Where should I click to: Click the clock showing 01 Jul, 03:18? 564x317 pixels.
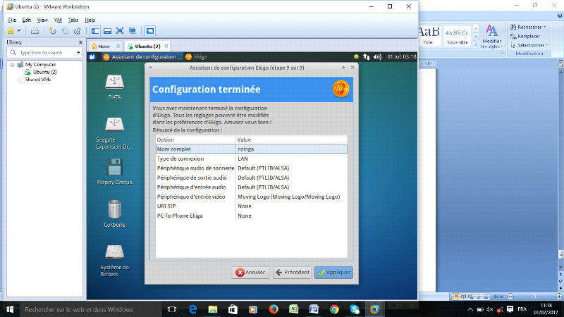[401, 57]
